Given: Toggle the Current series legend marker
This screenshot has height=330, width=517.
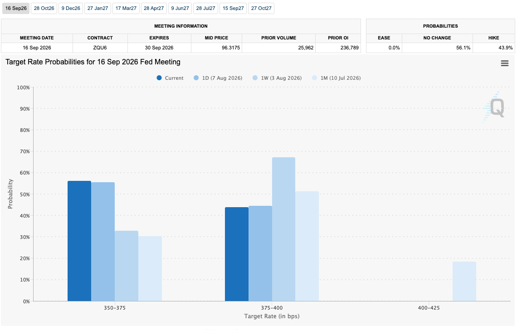Looking at the screenshot, I should [159, 78].
